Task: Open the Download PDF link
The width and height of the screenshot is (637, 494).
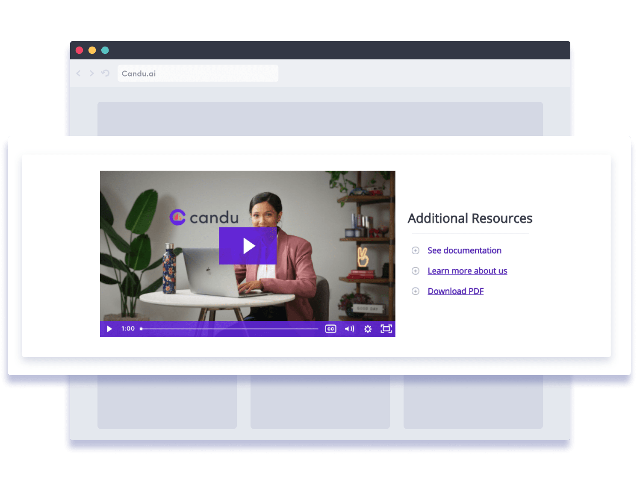Action: point(455,291)
